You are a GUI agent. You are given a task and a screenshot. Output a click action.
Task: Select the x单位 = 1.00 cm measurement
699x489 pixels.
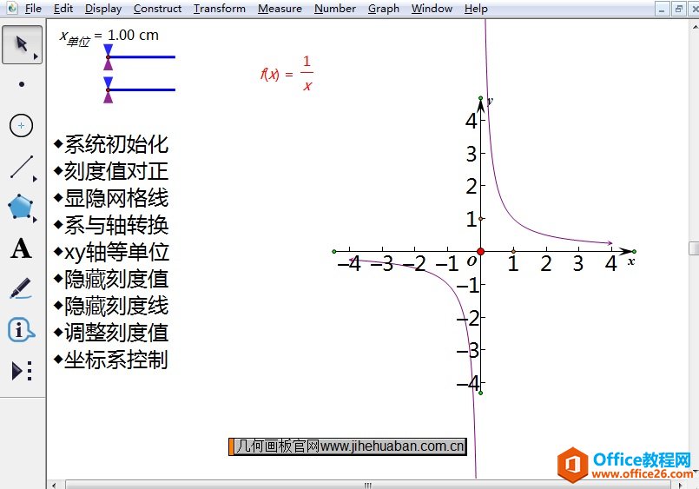(109, 36)
